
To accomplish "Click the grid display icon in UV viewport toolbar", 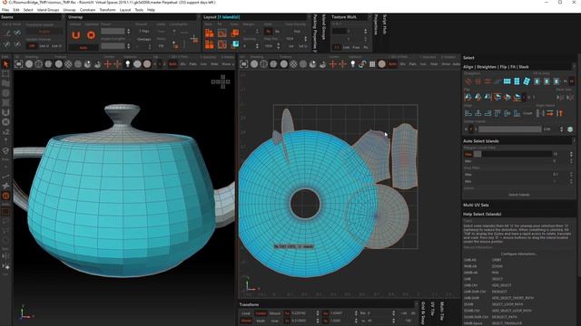I will [x=372, y=64].
